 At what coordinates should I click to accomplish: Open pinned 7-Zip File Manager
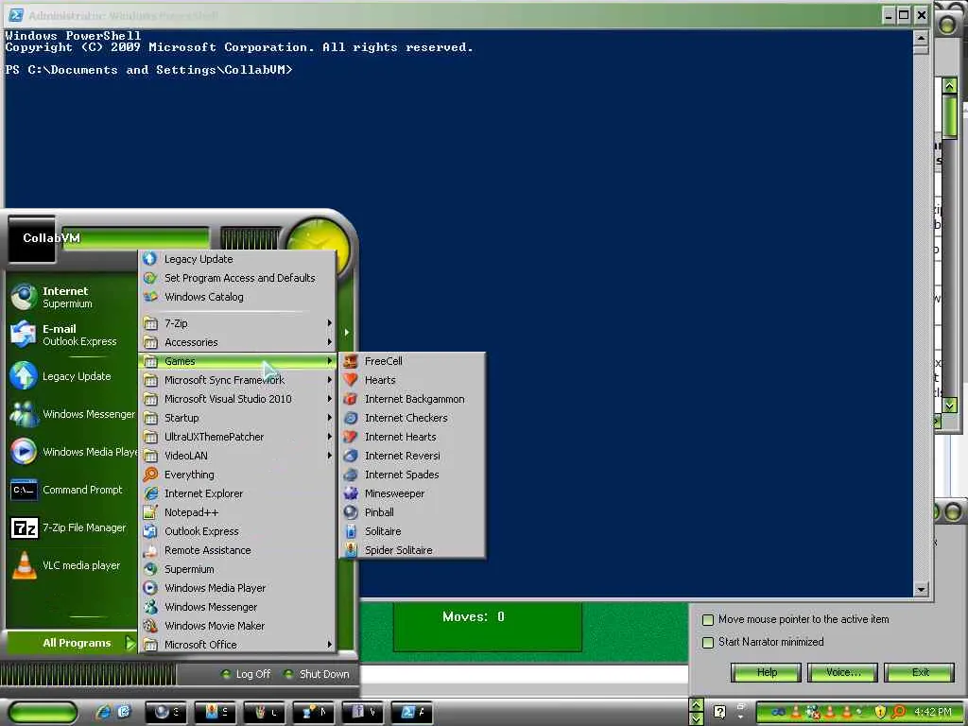(71, 527)
